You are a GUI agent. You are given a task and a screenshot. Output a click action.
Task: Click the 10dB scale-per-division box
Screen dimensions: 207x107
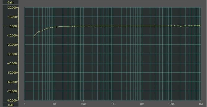10,105
